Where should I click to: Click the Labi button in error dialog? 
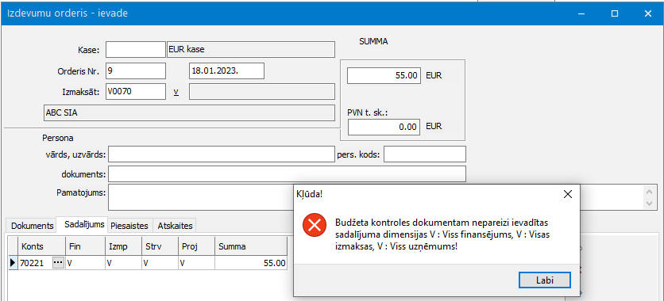pos(545,280)
